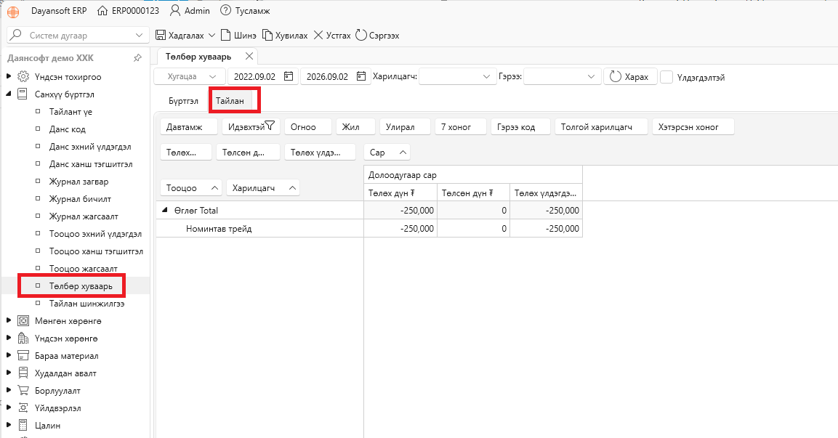Open calendar for start date 2022.09.02
Screen dimensions: 838x438
(289, 76)
